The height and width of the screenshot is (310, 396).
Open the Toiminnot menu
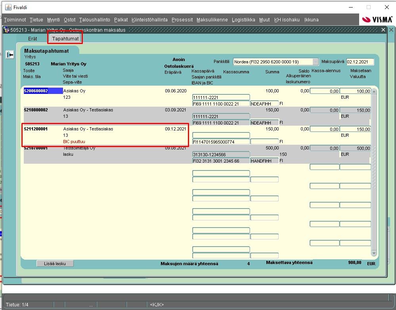(x=15, y=20)
